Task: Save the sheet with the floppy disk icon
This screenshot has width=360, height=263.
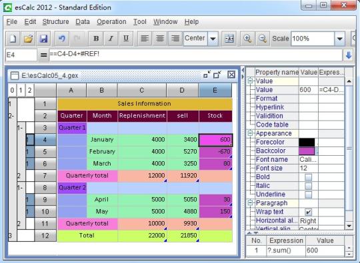Action: tap(43, 39)
